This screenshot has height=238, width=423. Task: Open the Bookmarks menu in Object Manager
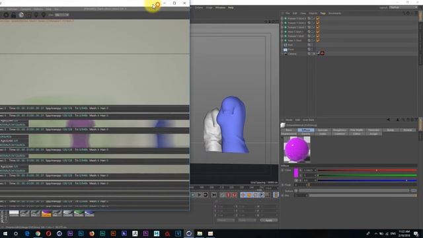pyautogui.click(x=334, y=13)
